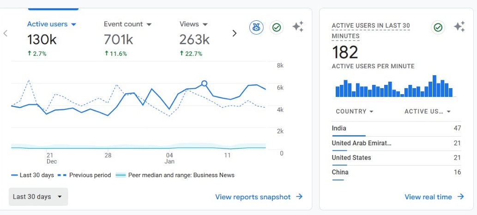
Task: Open the sparkle insights icon on main card
Action: click(x=298, y=27)
